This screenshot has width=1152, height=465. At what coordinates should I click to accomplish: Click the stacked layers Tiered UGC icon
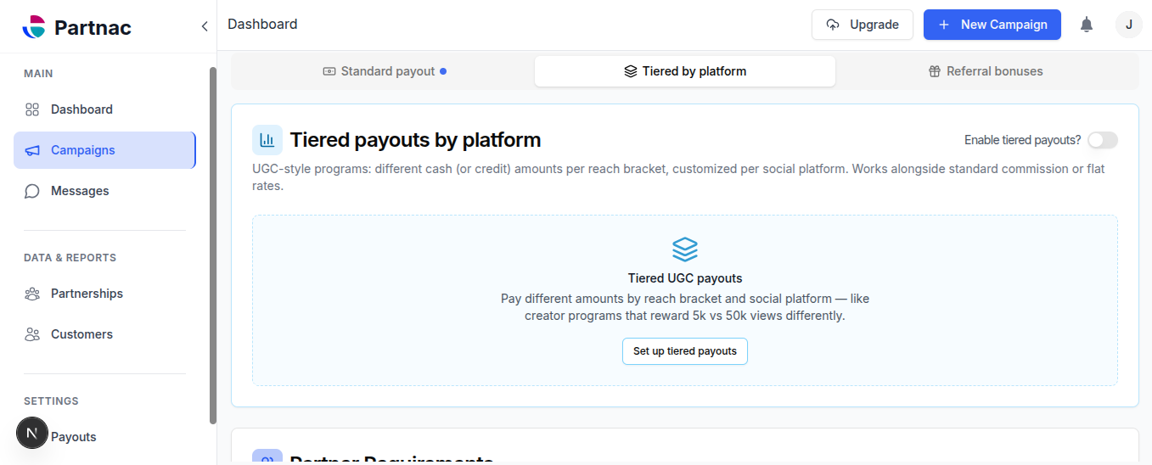685,249
